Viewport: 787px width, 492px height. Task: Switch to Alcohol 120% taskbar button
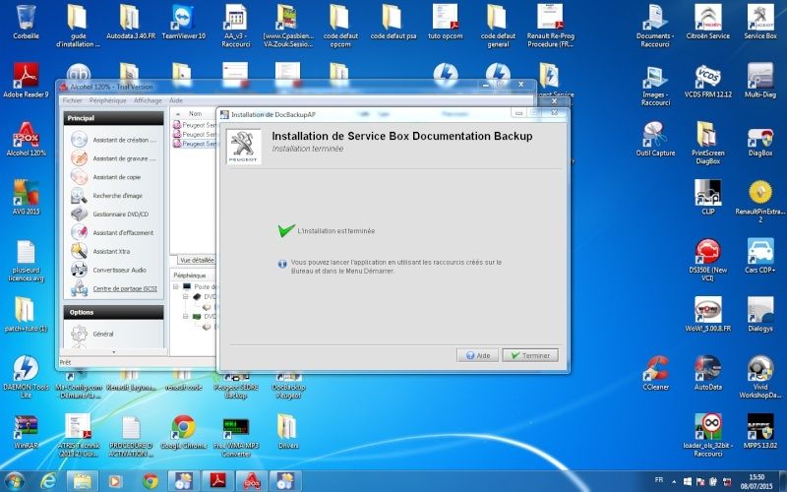[x=251, y=481]
